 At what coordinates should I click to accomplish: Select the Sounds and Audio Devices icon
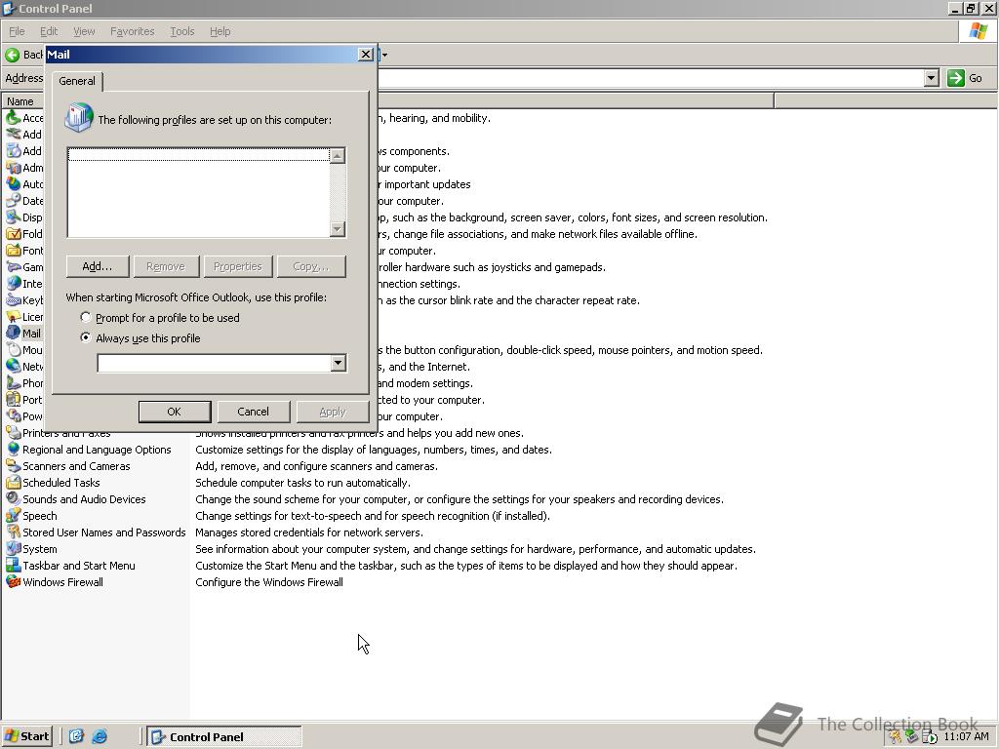tap(13, 498)
